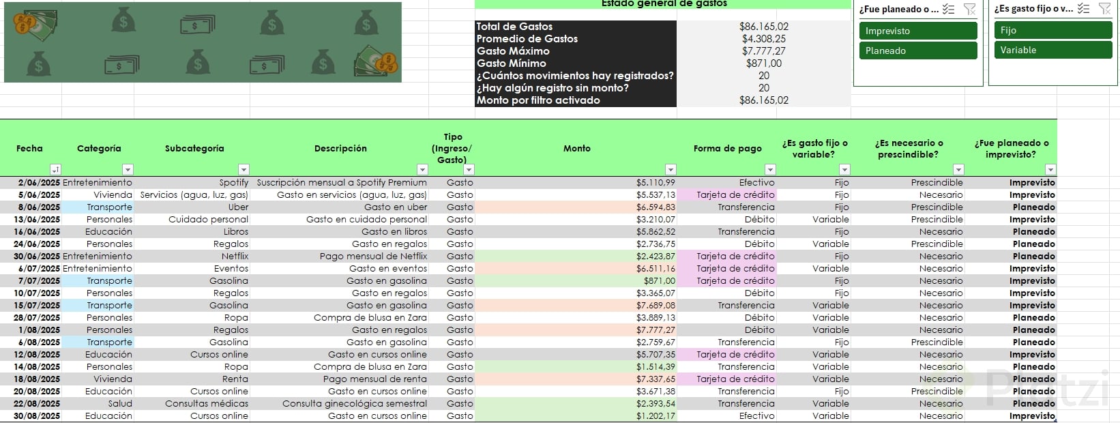Open the Categoría column filter dropdown

tap(128, 169)
